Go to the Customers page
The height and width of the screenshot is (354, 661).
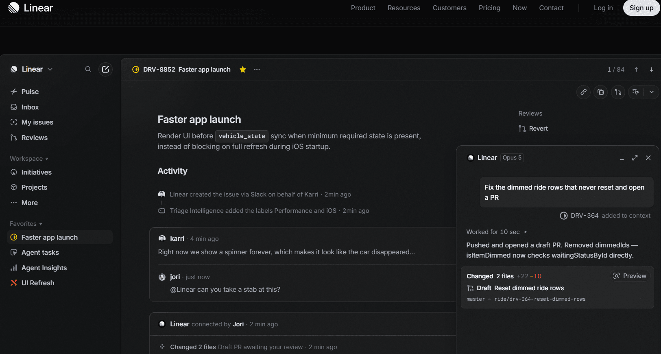click(449, 8)
